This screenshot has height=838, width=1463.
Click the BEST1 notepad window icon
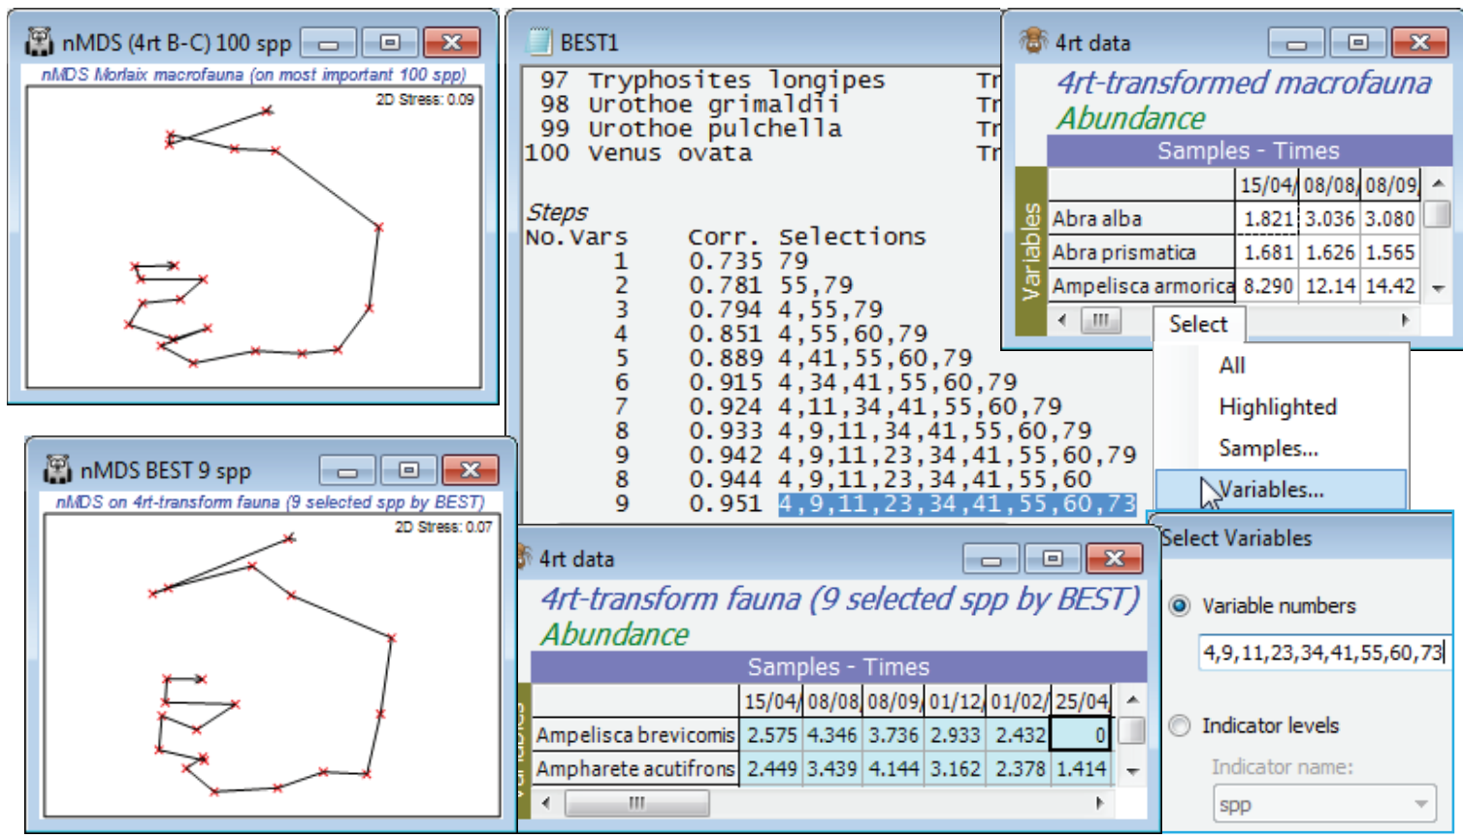point(538,42)
